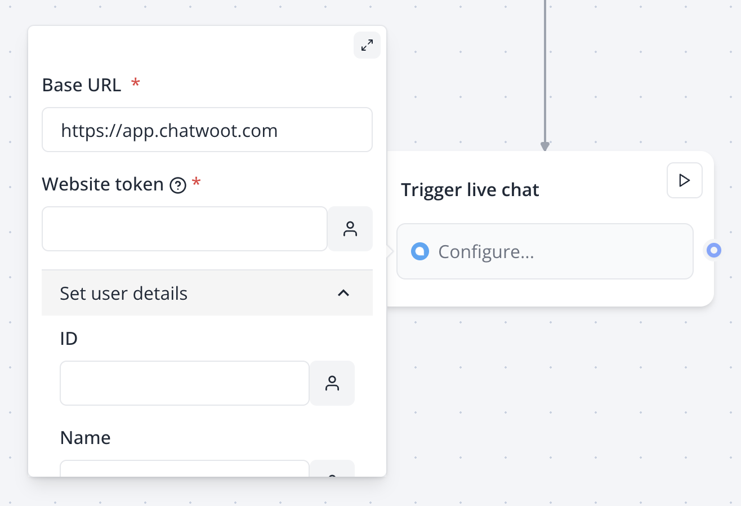Viewport: 741px width, 506px height.
Task: Click the Base URL label
Action: tap(82, 85)
